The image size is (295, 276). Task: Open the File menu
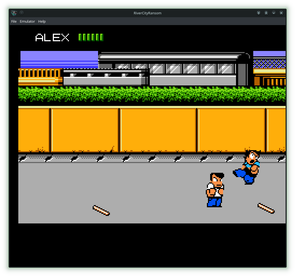pos(14,21)
